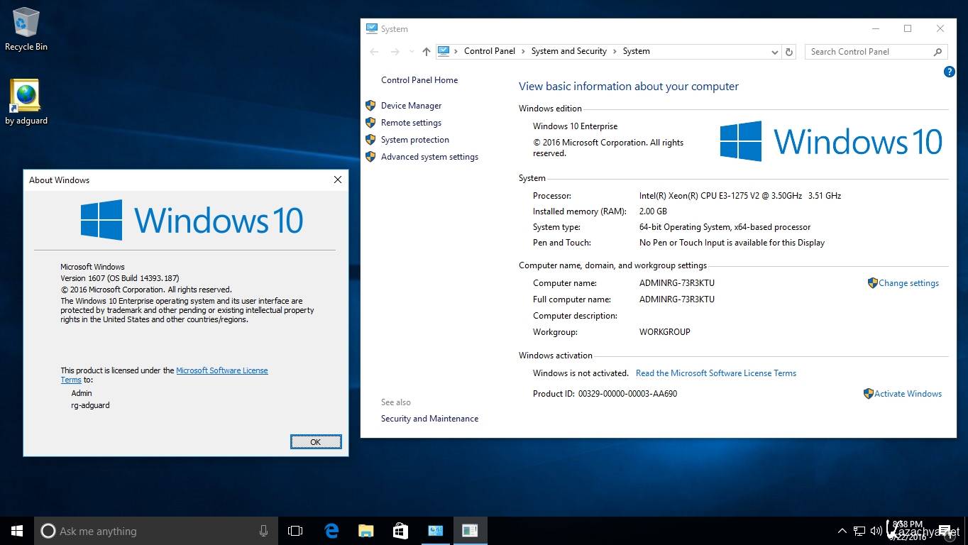968x545 pixels.
Task: Expand the address bar history dropdown
Action: [774, 52]
